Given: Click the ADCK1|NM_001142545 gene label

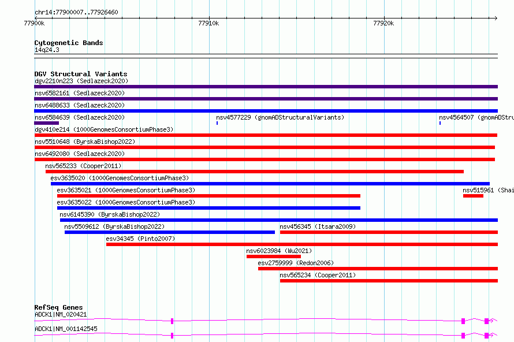Looking at the screenshot, I should click(x=66, y=329).
